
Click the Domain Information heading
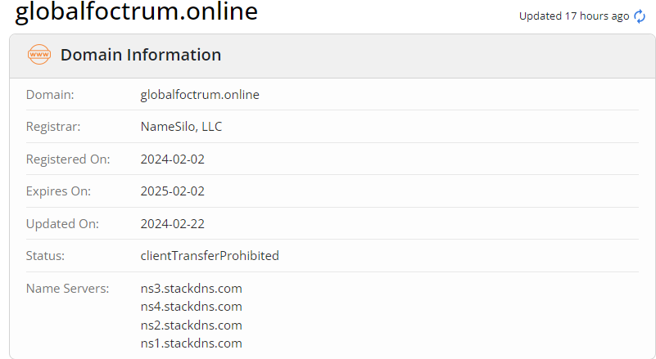[x=141, y=56]
